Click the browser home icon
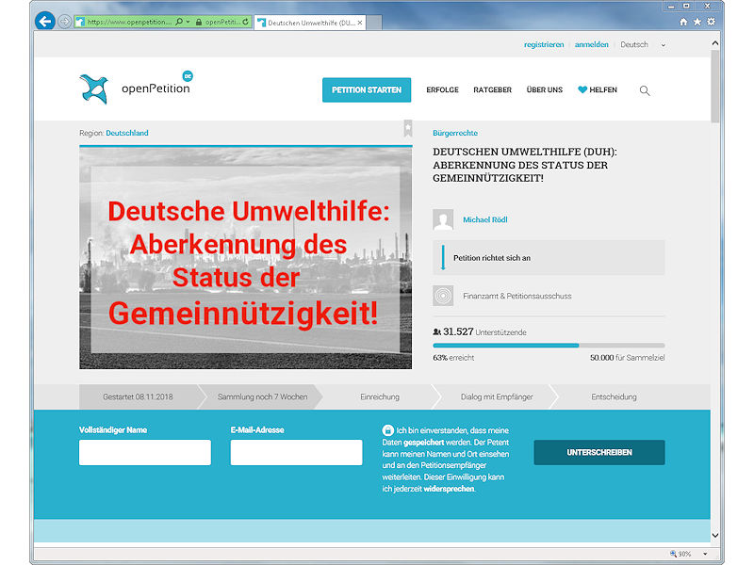Image resolution: width=754 pixels, height=565 pixels. (x=683, y=22)
